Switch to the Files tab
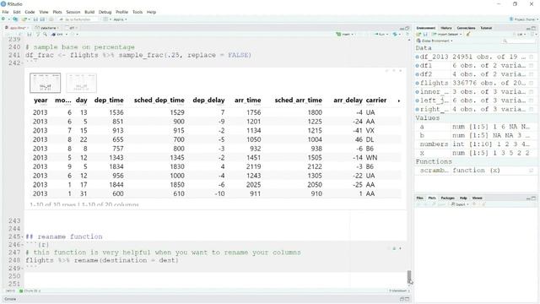Viewport: 540px width, 304px height. (419, 198)
